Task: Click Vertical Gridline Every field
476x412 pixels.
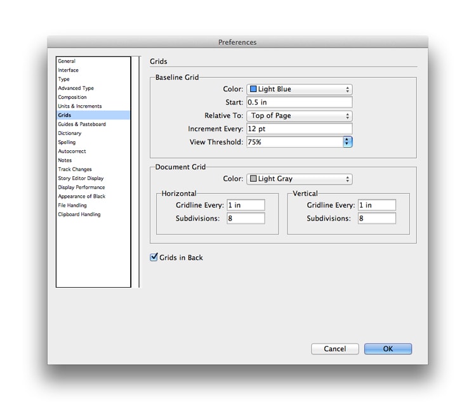Action: coord(377,205)
